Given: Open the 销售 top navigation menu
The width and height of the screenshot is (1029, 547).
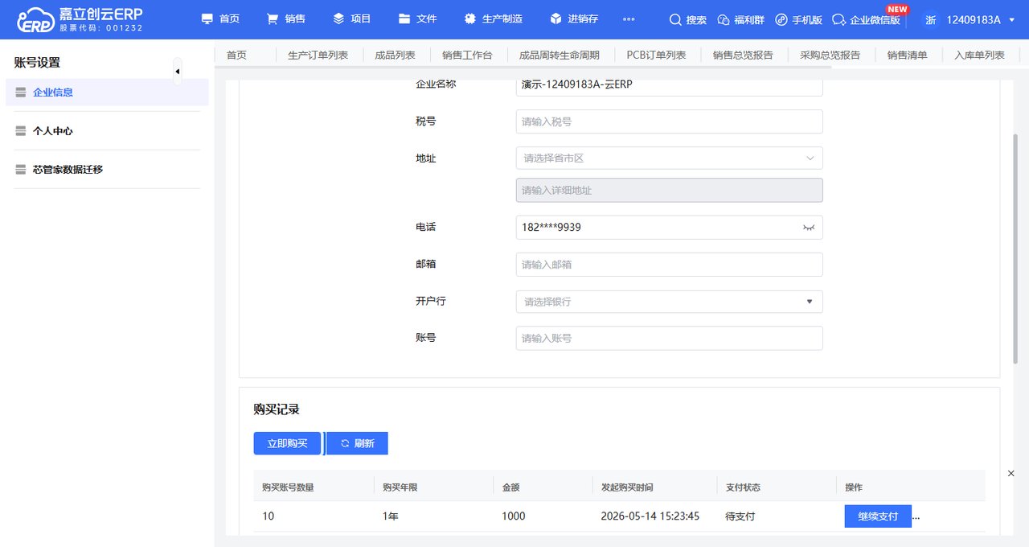Looking at the screenshot, I should point(286,19).
